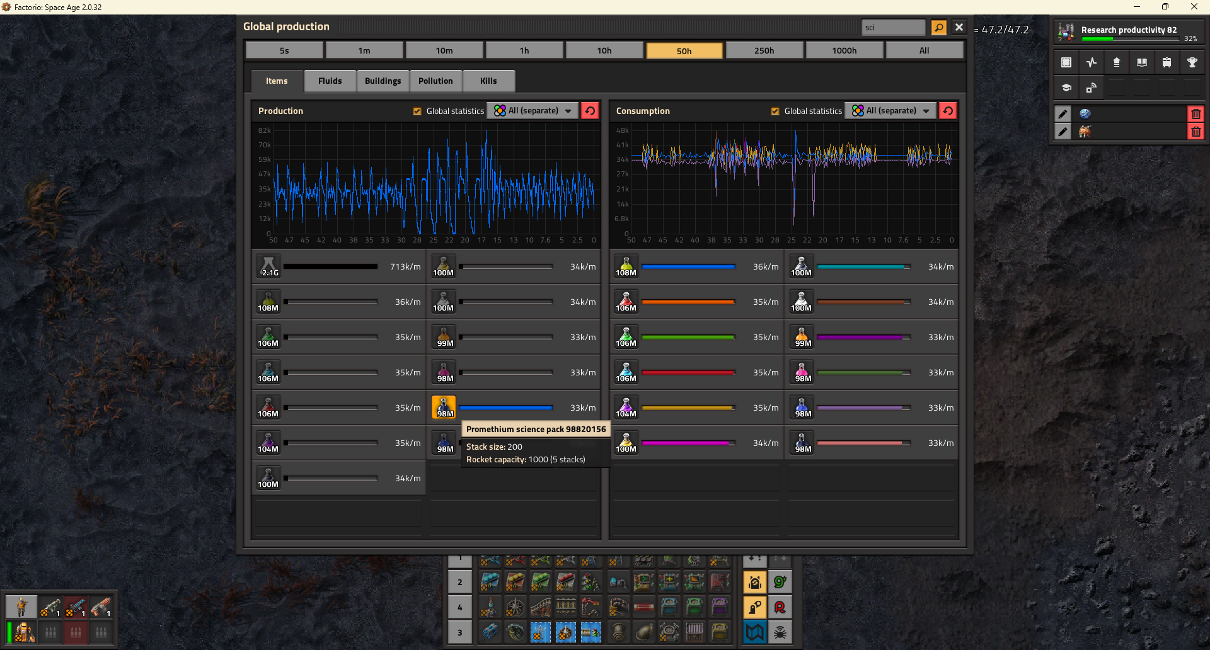
Task: Toggle the robotic arm shortcut
Action: (755, 607)
